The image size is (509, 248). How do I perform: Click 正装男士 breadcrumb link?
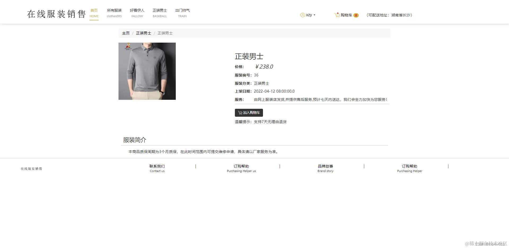point(143,33)
